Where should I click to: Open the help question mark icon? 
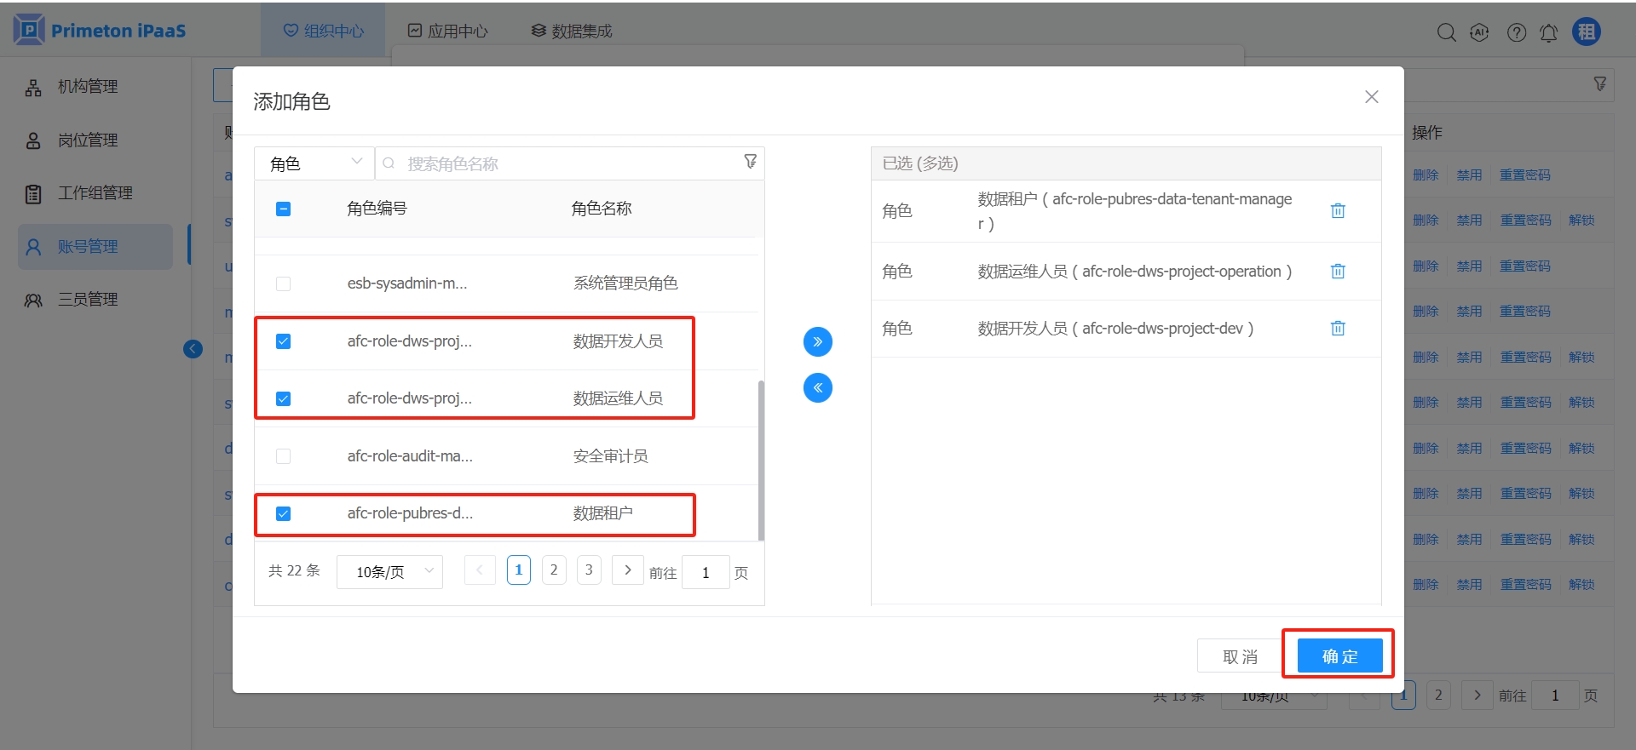tap(1516, 32)
